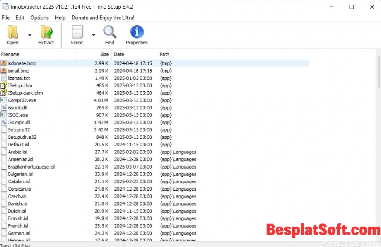Open the Options menu
This screenshot has height=247, width=381.
tap(39, 17)
